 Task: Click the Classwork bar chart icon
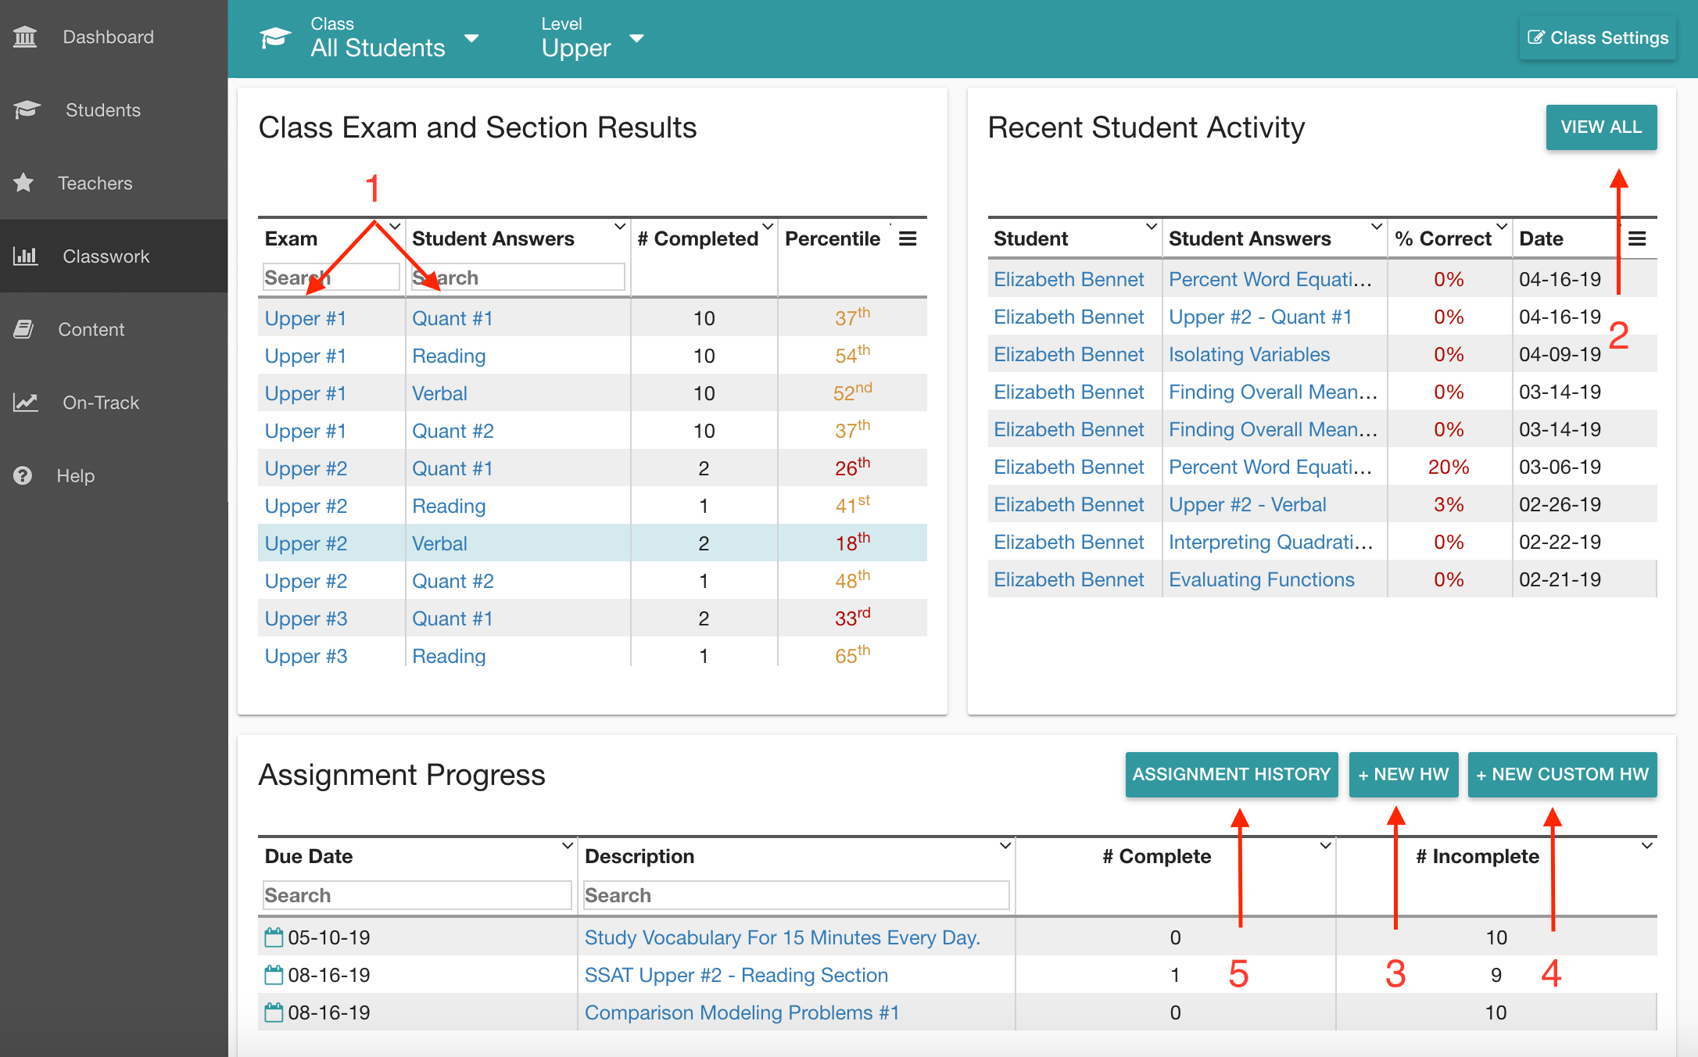pos(25,256)
